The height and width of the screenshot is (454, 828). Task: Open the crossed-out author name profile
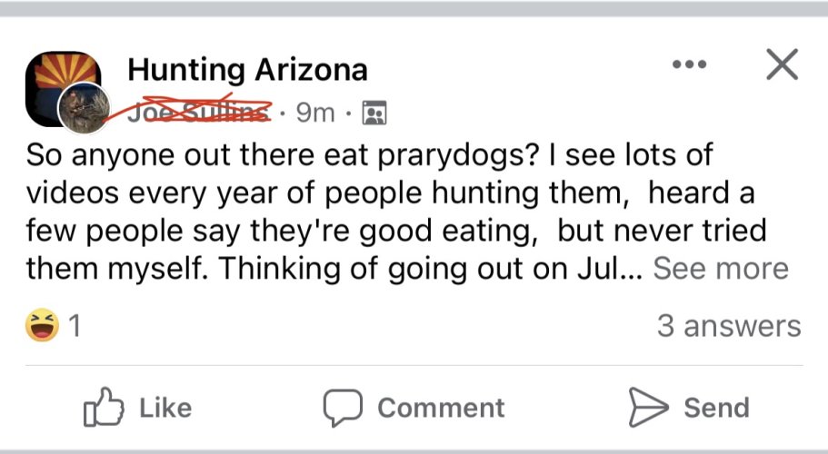click(200, 112)
